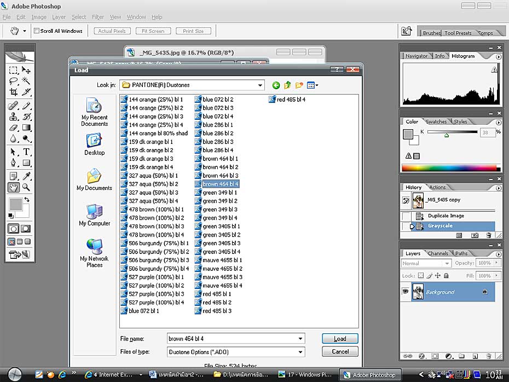Open My Computer location

click(x=94, y=215)
